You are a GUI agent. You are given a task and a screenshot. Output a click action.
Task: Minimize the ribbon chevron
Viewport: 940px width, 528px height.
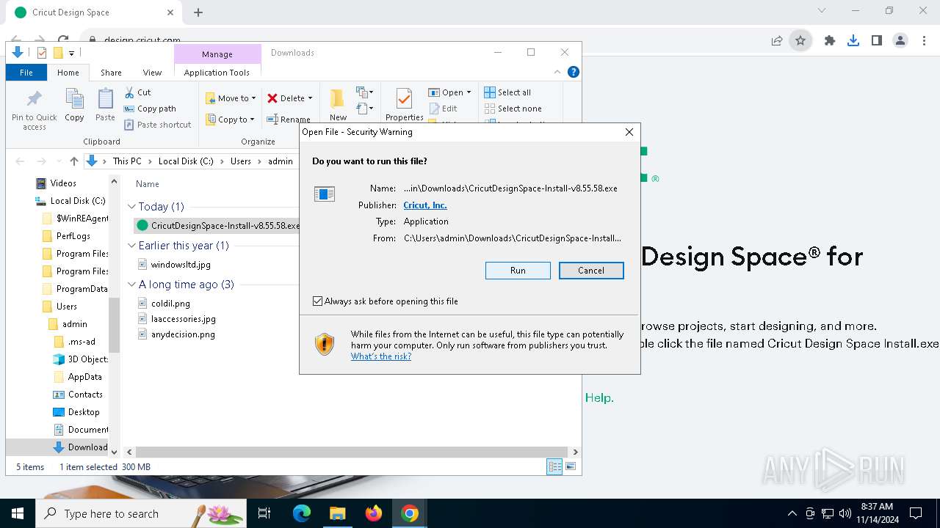pyautogui.click(x=557, y=72)
